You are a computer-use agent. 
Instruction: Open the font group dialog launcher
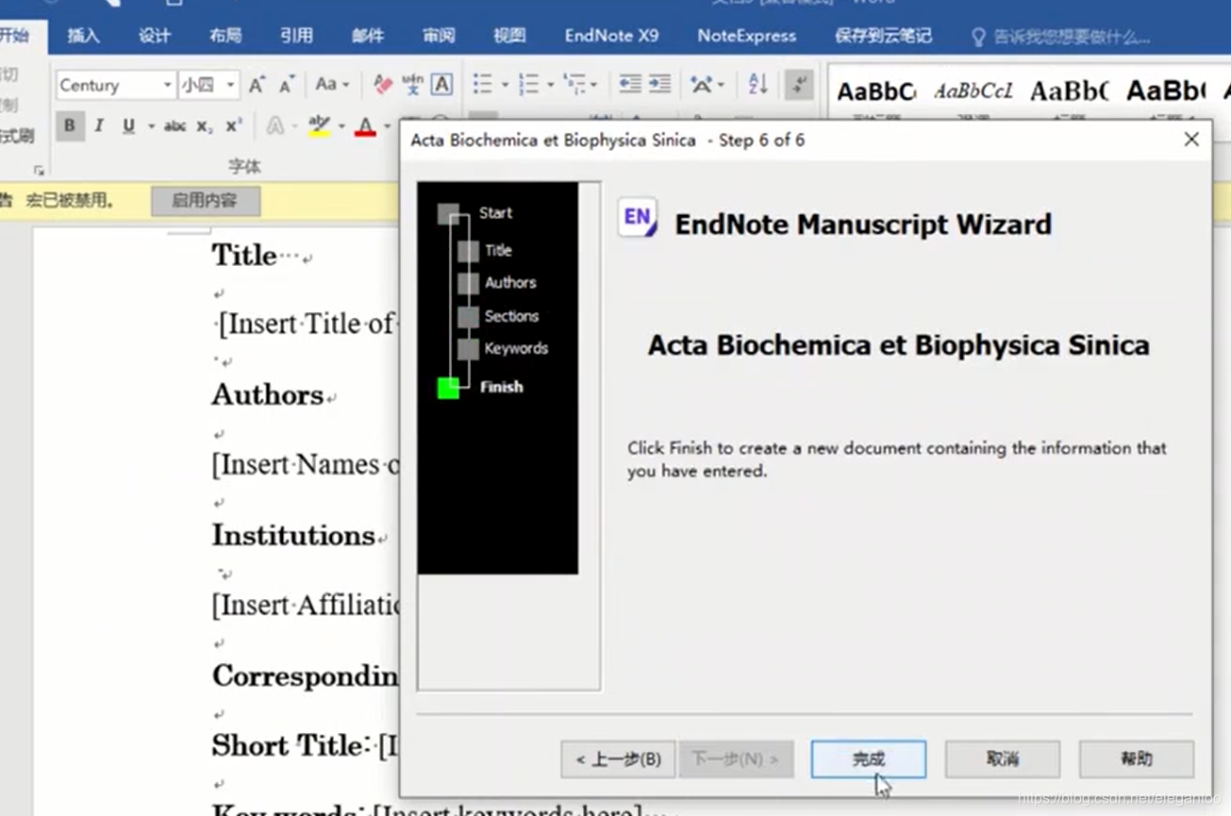[x=39, y=171]
